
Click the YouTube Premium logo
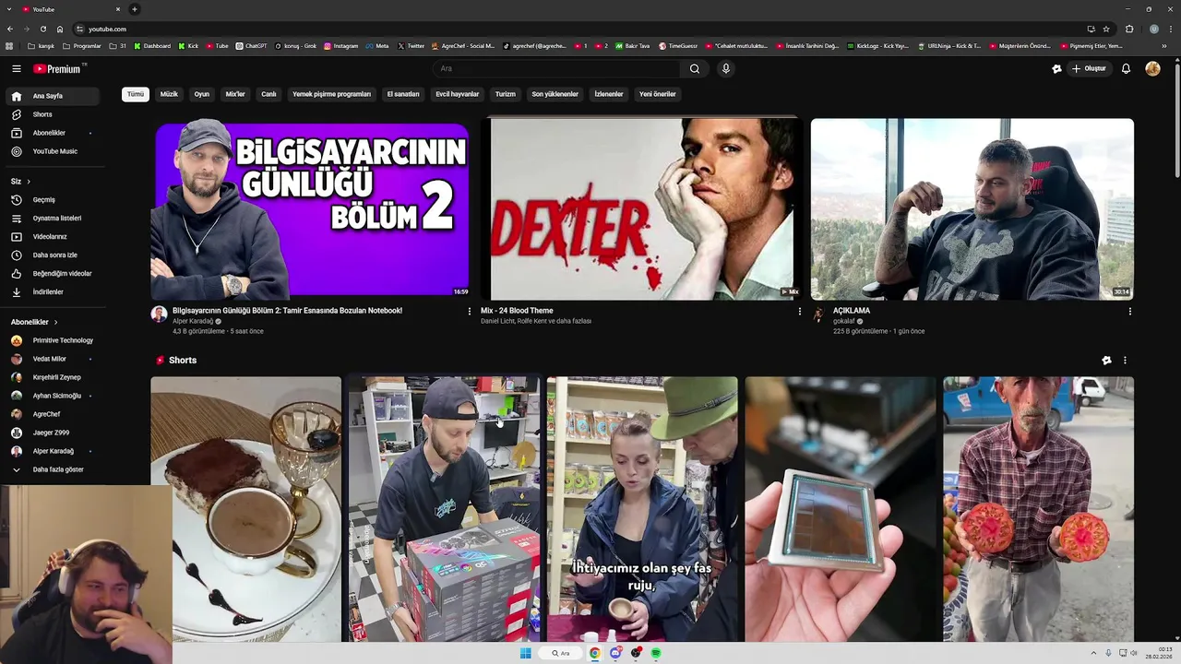coord(57,68)
